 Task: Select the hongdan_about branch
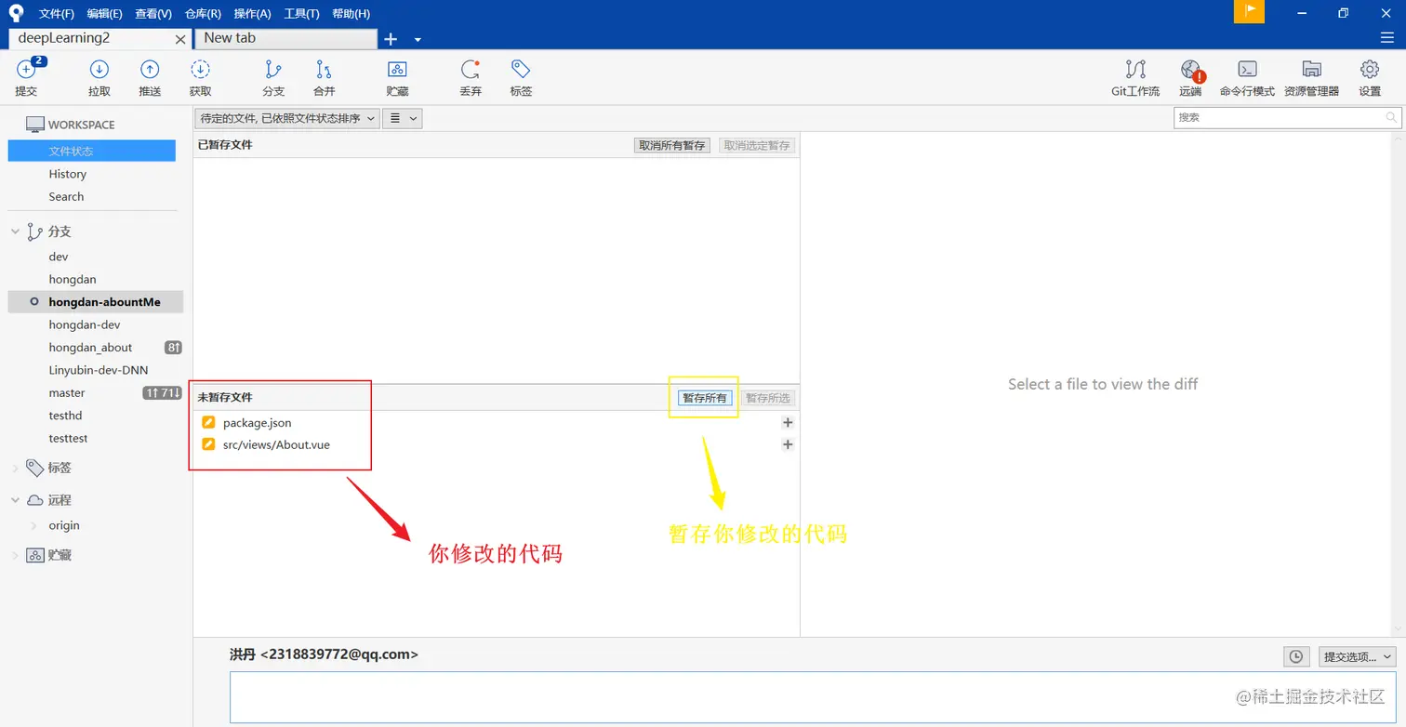point(90,347)
